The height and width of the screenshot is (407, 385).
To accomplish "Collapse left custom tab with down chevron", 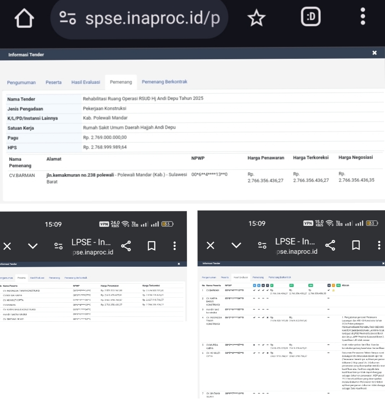I will (33, 246).
